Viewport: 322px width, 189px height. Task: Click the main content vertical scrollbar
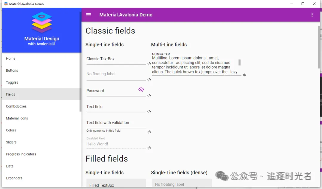tap(319, 47)
